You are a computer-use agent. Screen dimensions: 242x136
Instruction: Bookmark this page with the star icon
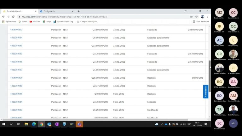[196, 17]
